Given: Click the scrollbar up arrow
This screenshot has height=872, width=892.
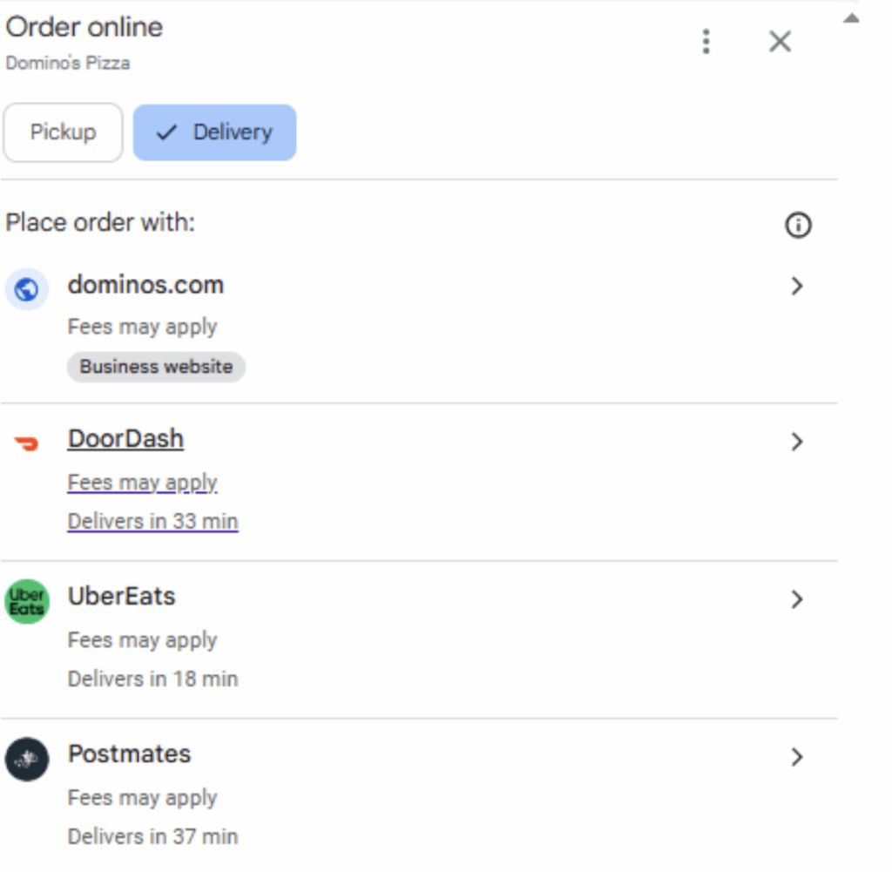Looking at the screenshot, I should click(x=851, y=18).
